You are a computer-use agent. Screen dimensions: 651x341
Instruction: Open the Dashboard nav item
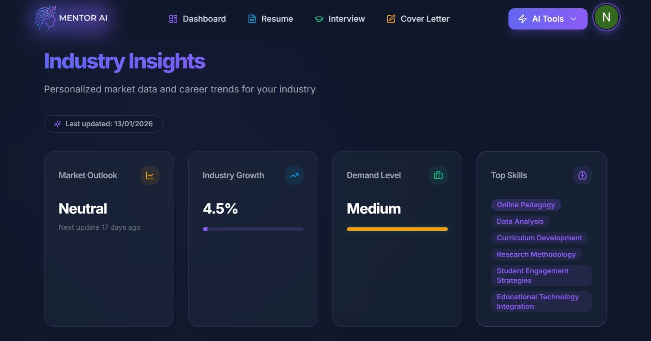(x=198, y=19)
